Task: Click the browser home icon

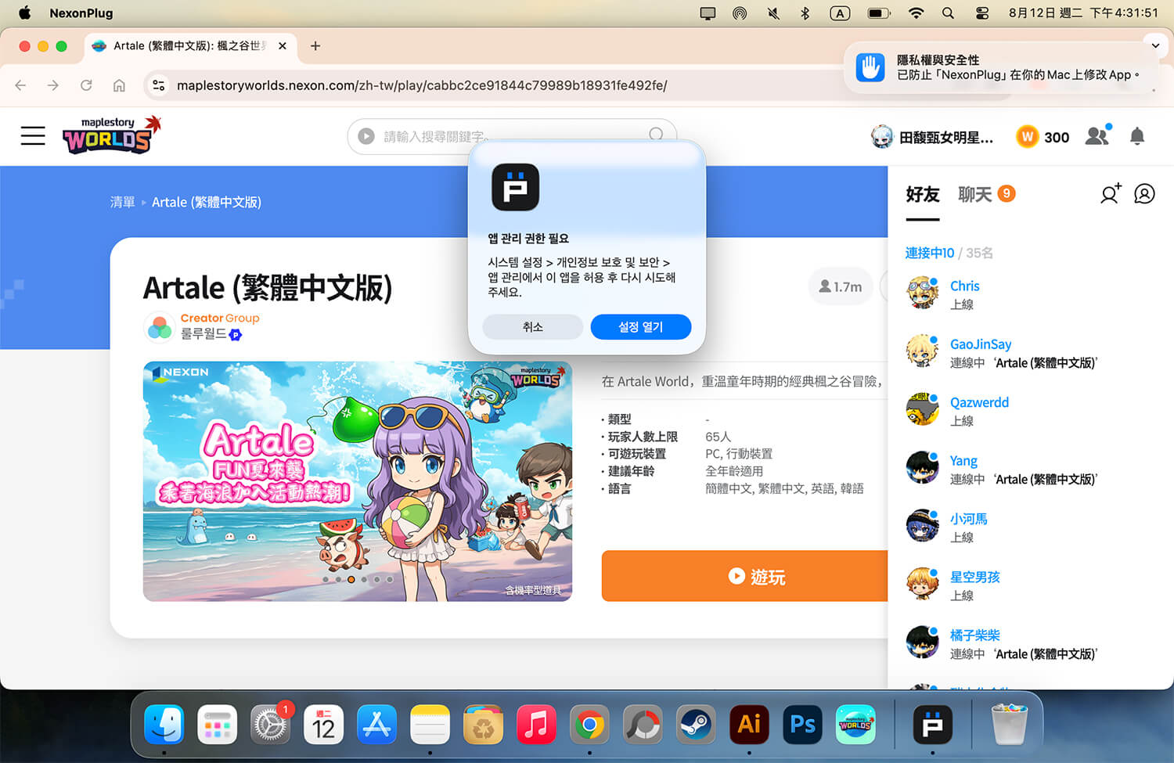Action: tap(119, 85)
